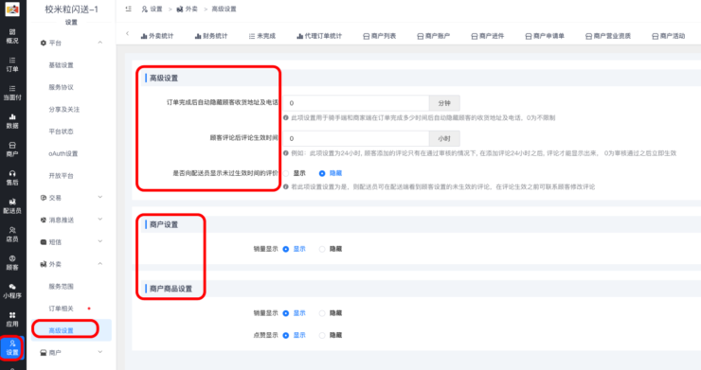Open the 店员 staff sidebar icon
This screenshot has width=701, height=370.
[x=12, y=235]
